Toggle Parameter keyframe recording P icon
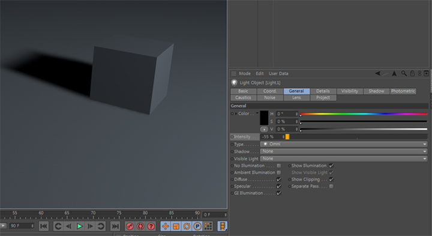432x236 pixels. [197, 226]
